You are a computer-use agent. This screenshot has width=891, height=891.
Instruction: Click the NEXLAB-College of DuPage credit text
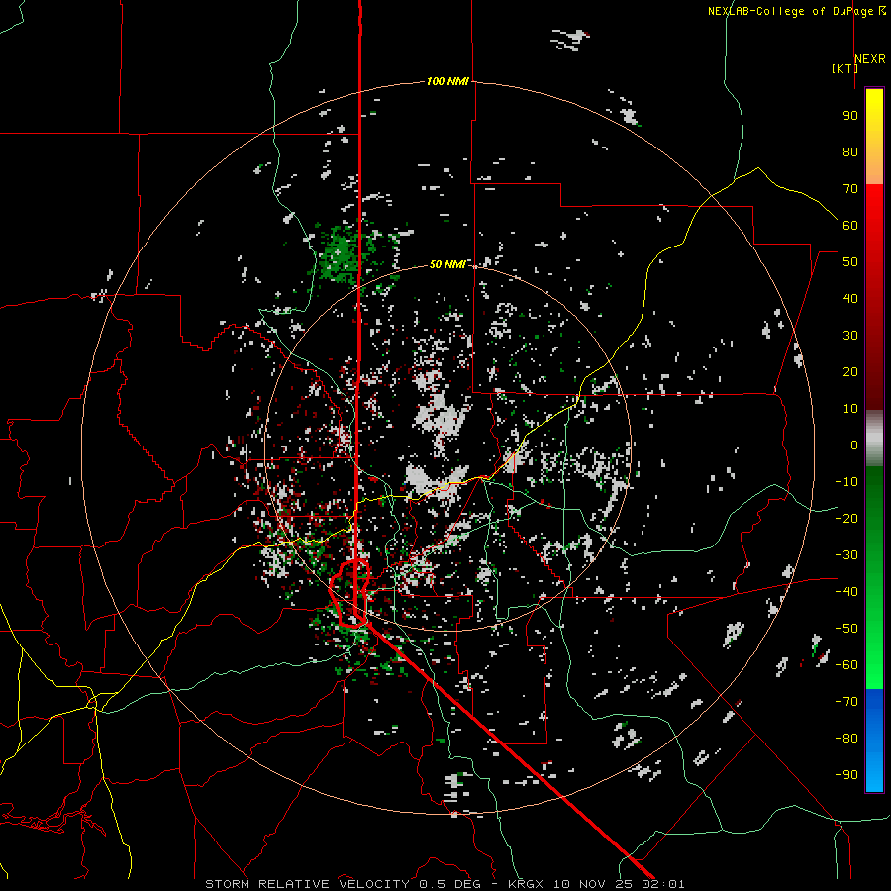click(797, 11)
